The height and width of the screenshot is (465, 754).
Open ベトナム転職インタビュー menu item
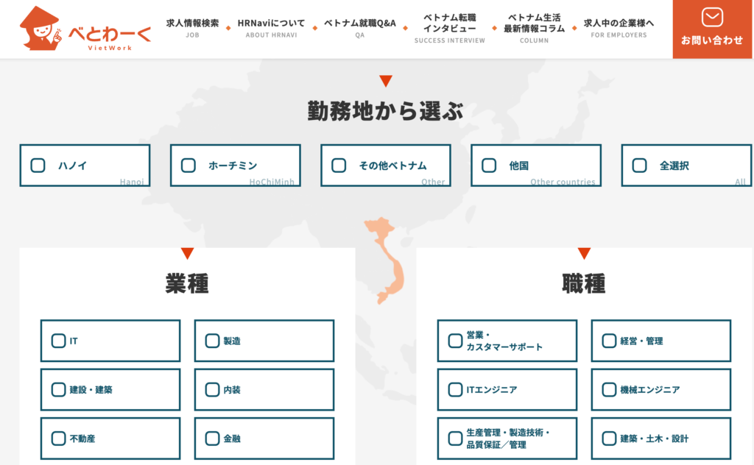pyautogui.click(x=450, y=29)
